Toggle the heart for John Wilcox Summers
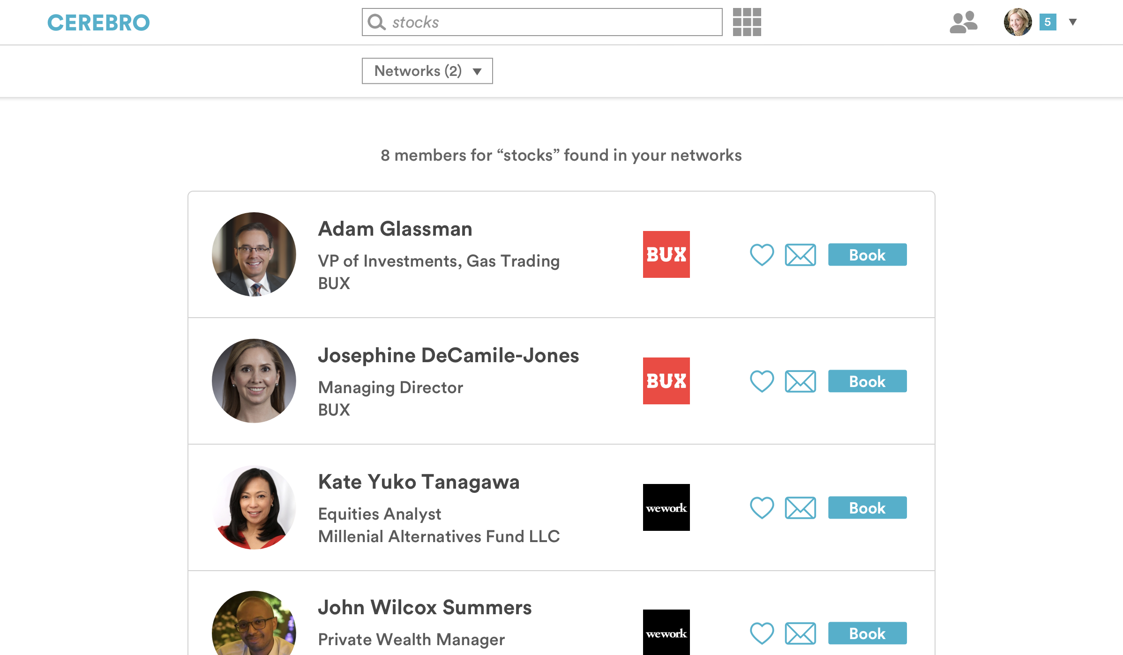This screenshot has height=655, width=1123. (762, 633)
